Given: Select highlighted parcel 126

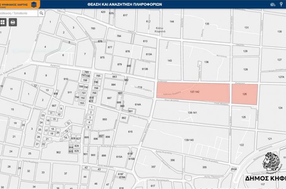Looking at the screenshot, I should click(x=244, y=94).
